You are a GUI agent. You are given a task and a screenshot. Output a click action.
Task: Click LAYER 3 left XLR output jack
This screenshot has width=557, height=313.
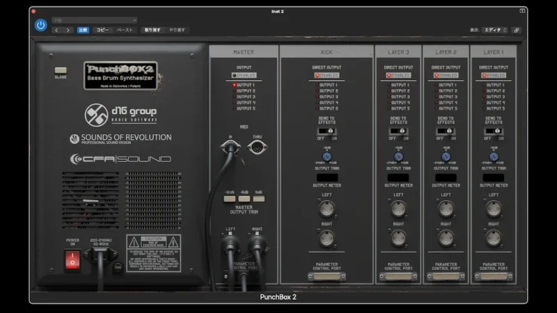tap(398, 209)
